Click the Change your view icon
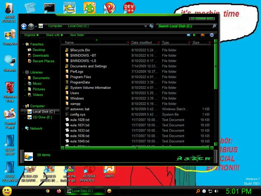261x196 pixels. coord(189,35)
